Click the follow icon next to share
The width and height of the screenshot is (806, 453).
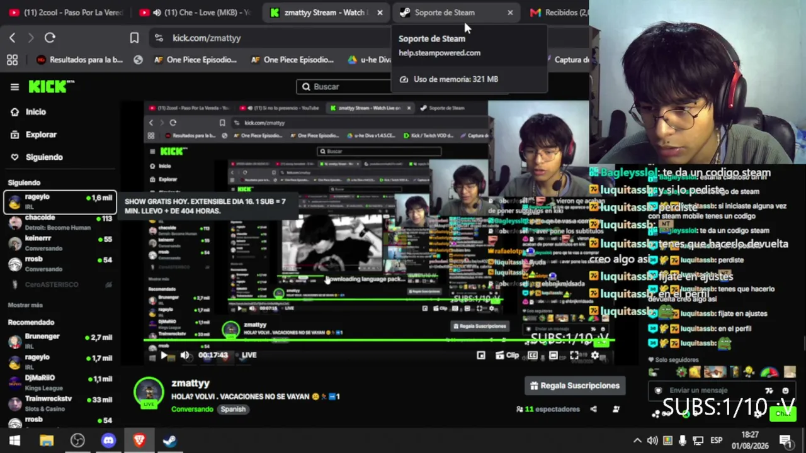pyautogui.click(x=616, y=409)
